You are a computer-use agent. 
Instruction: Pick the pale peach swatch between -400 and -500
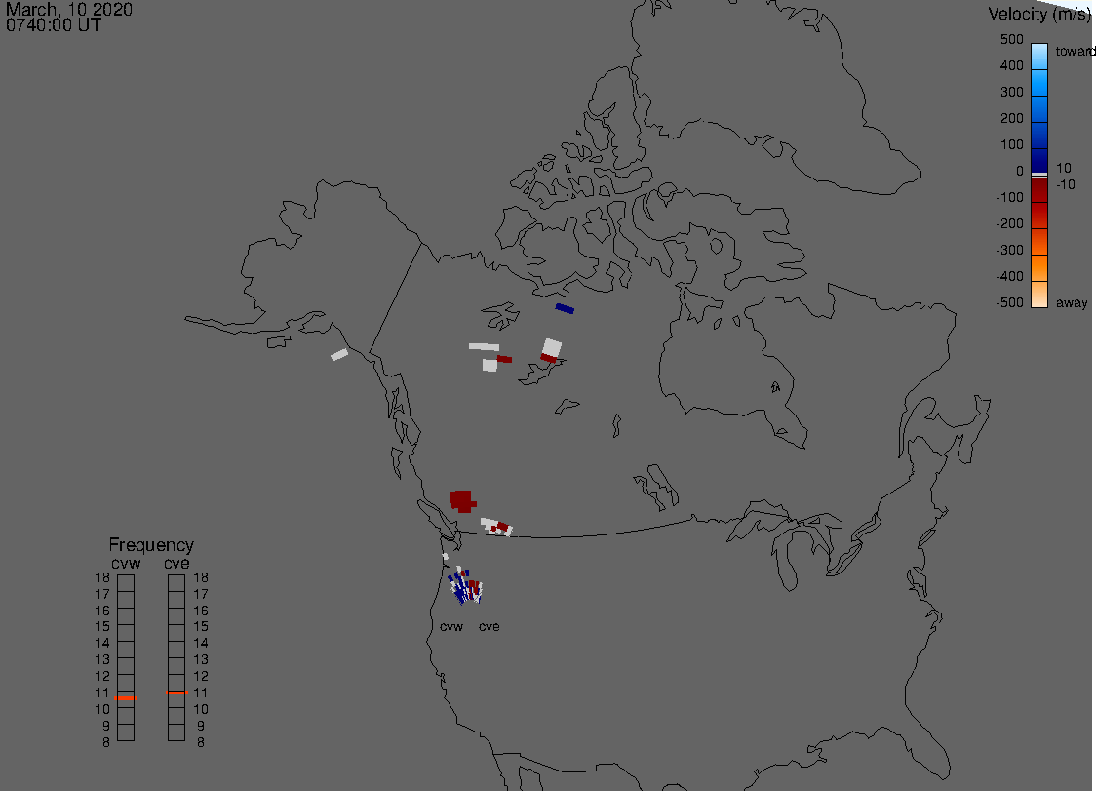[x=1039, y=295]
